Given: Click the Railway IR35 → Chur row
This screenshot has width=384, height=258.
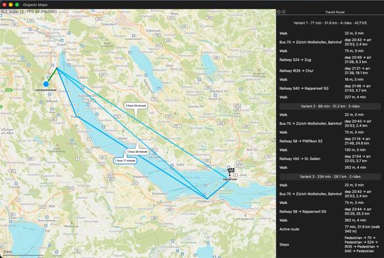Looking at the screenshot, I should (x=330, y=71).
